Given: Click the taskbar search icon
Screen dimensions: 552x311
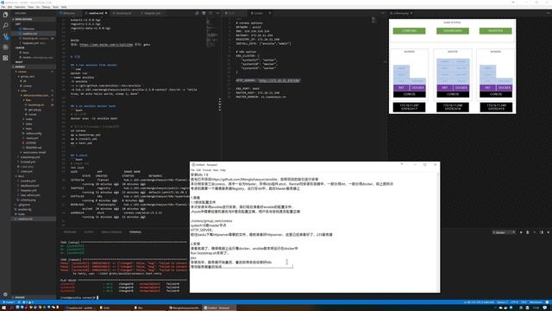Looking at the screenshot, I should 11,308.
